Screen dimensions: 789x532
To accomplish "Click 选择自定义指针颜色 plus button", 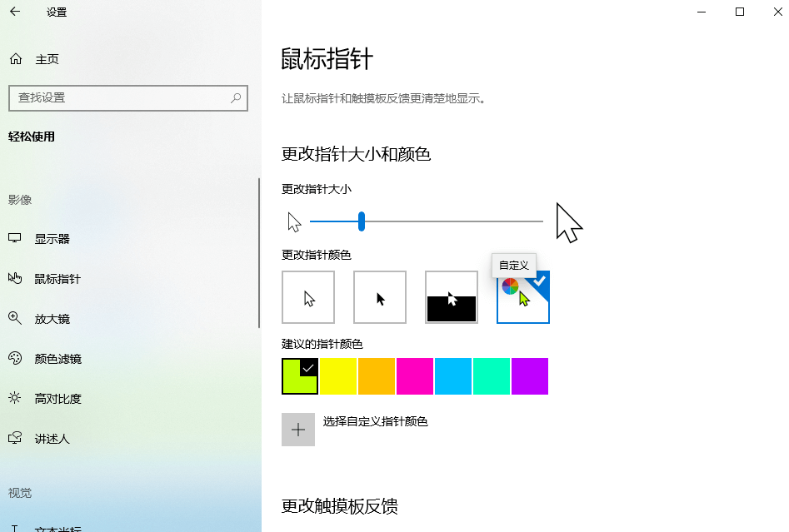I will (298, 431).
